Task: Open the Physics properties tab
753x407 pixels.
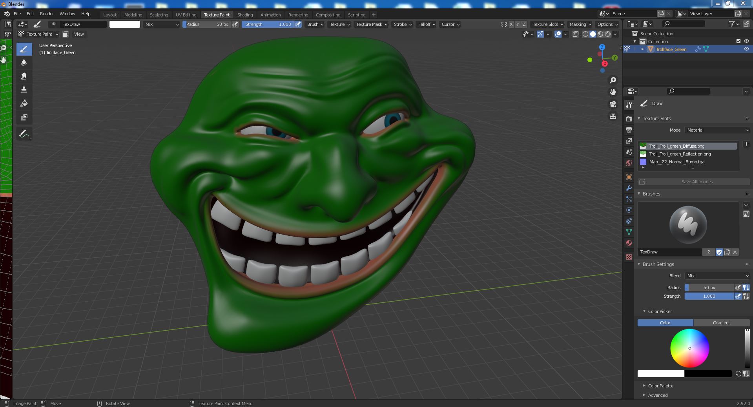Action: tap(629, 210)
